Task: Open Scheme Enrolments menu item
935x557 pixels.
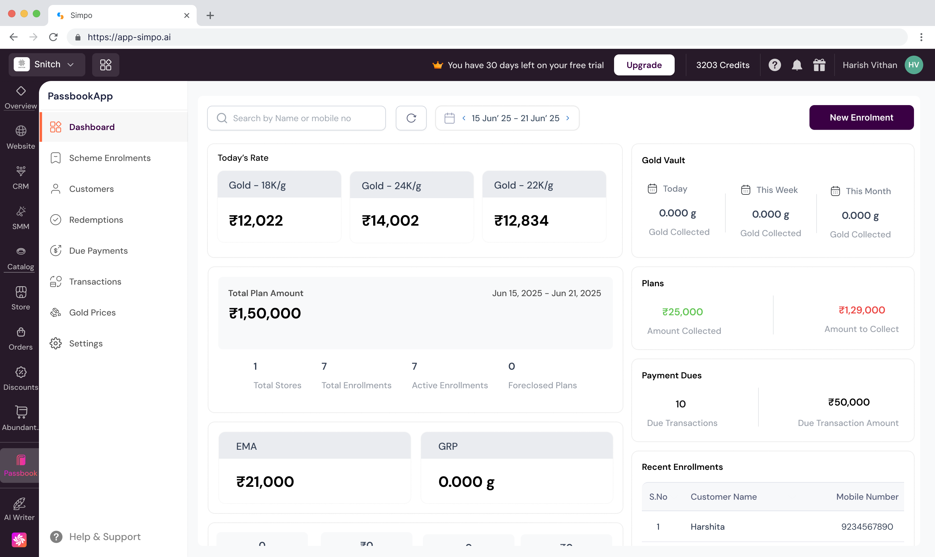Action: (109, 158)
